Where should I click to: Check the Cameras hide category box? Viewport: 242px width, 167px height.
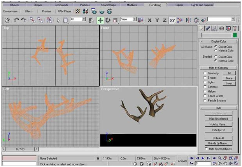point(205,87)
